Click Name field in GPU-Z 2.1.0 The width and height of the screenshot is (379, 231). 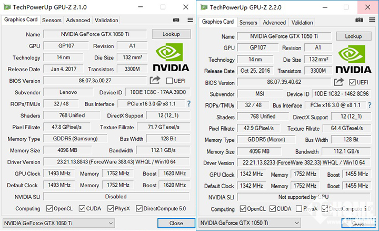pyautogui.click(x=95, y=34)
